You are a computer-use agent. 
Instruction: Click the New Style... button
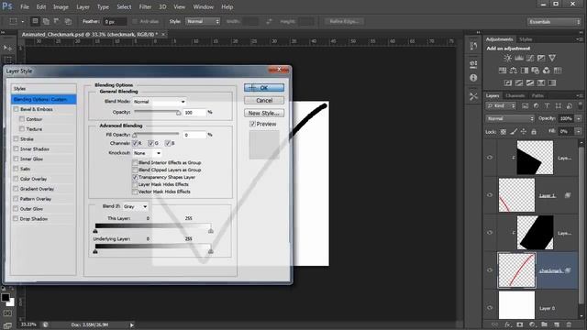pyautogui.click(x=264, y=113)
